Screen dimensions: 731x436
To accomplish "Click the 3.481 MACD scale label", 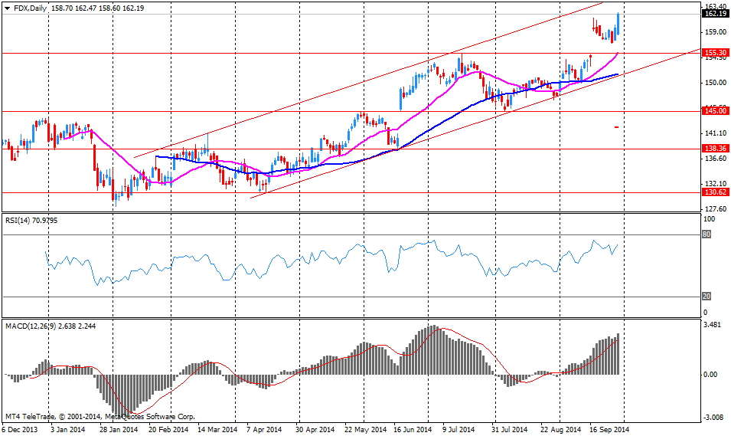I will click(x=713, y=326).
